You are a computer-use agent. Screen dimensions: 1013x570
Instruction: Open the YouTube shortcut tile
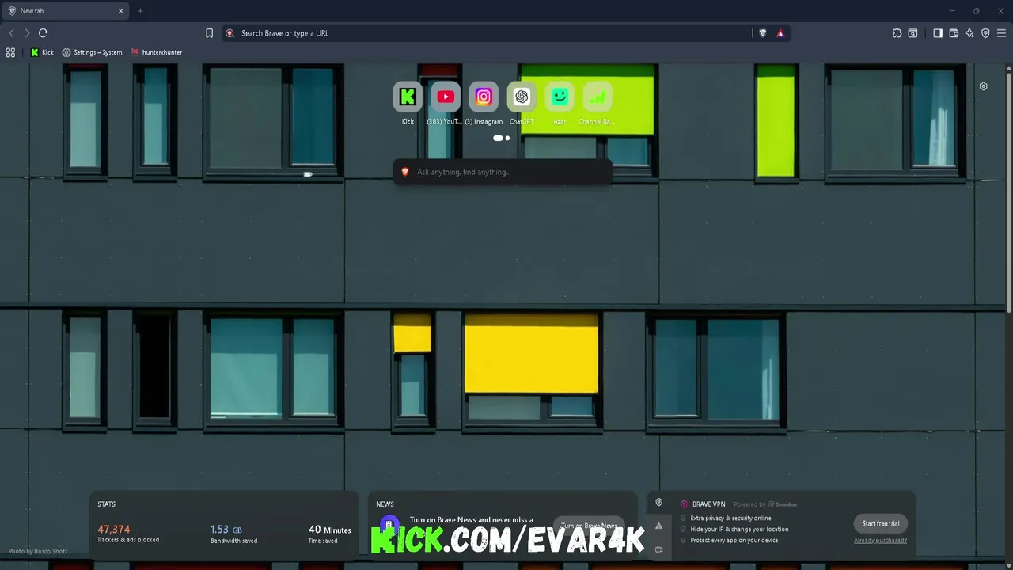point(446,97)
